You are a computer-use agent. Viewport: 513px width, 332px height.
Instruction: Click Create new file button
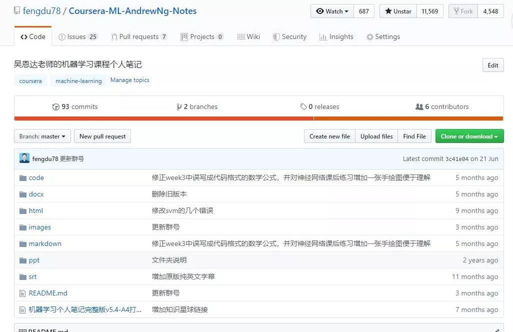click(x=329, y=136)
